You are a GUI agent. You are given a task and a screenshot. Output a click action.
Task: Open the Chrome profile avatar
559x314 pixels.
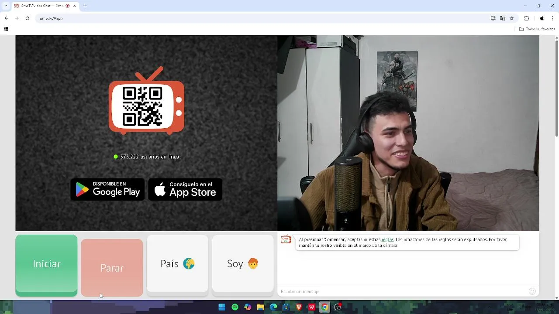coord(542,18)
